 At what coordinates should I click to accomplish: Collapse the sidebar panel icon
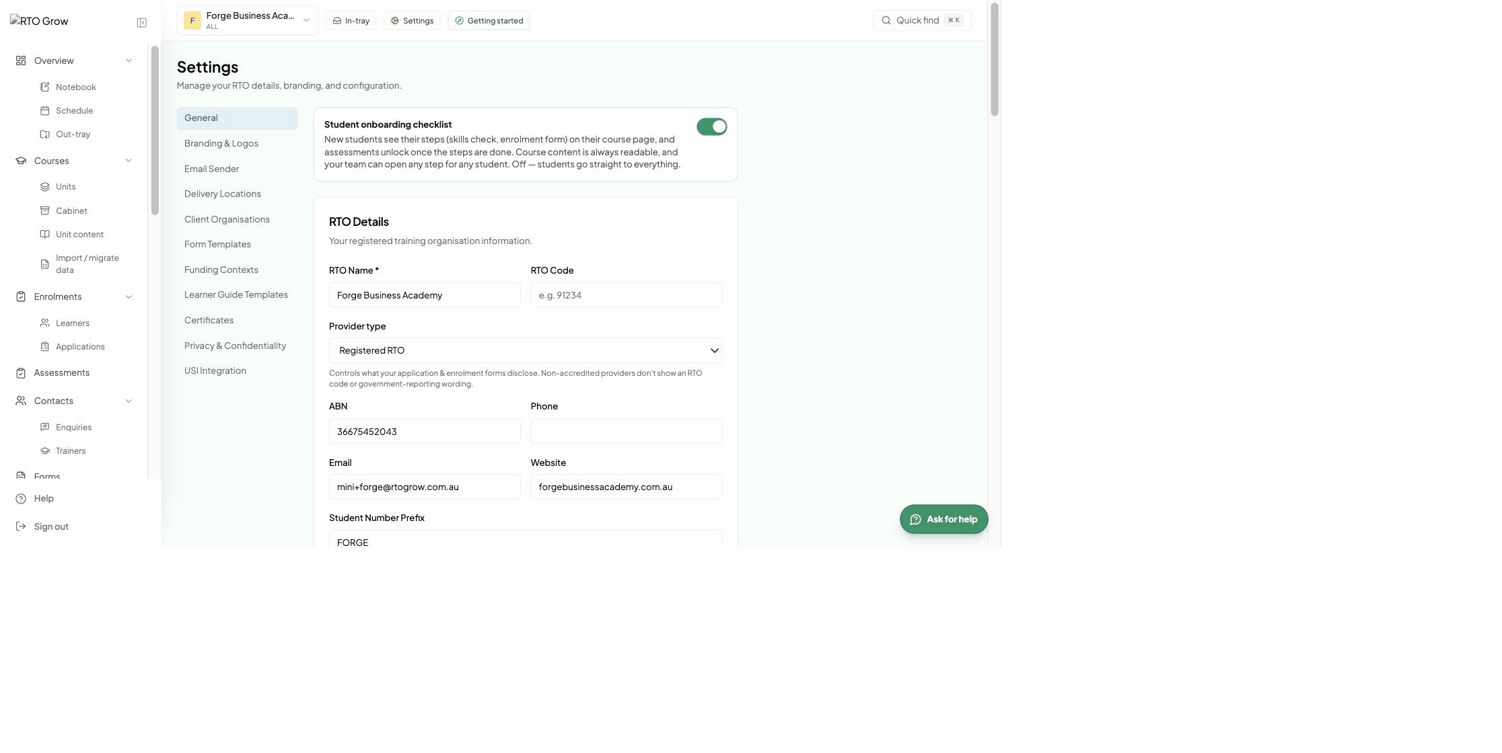[x=141, y=23]
